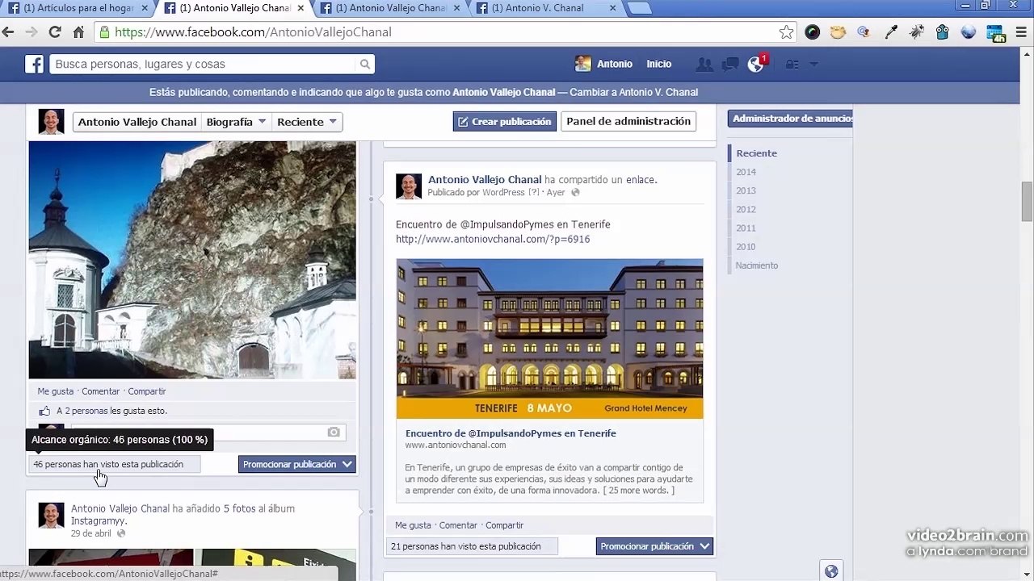
Task: Click Compartir under the Tenerife post
Action: click(505, 525)
